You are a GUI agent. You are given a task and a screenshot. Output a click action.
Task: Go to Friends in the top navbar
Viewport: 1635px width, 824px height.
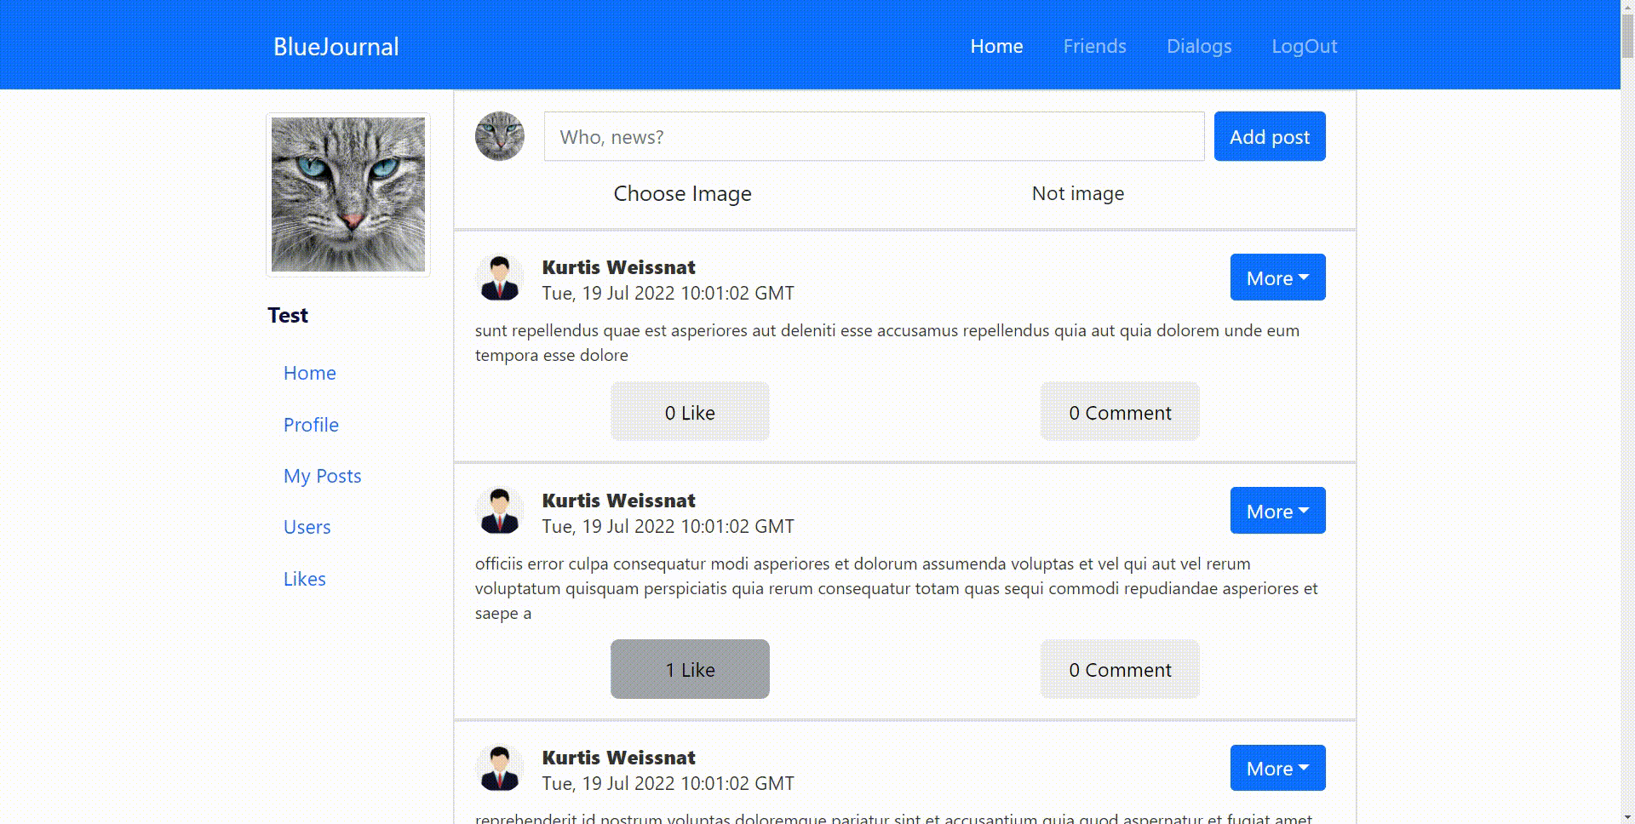[x=1094, y=46]
